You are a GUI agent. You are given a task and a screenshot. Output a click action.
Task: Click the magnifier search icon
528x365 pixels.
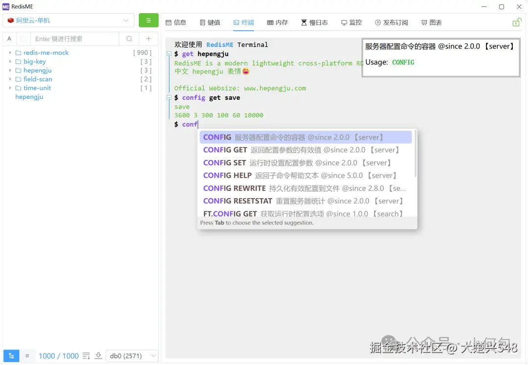point(129,39)
